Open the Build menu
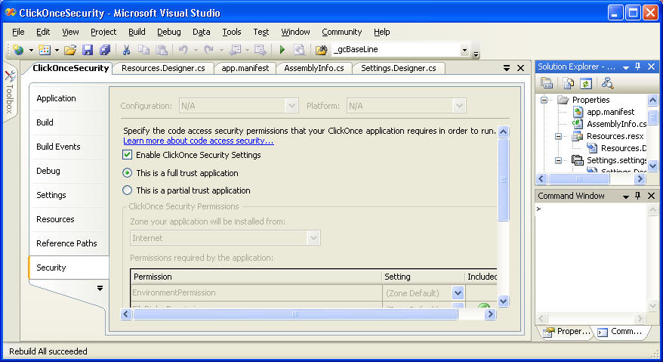Viewport: 663px width, 362px height. [137, 32]
